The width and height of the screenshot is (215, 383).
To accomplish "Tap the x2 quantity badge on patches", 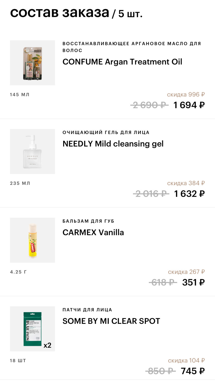I will click(47, 345).
